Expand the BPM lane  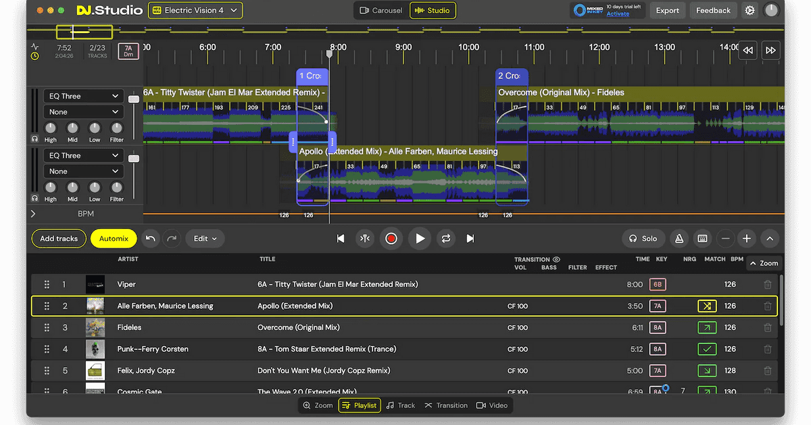coord(33,214)
